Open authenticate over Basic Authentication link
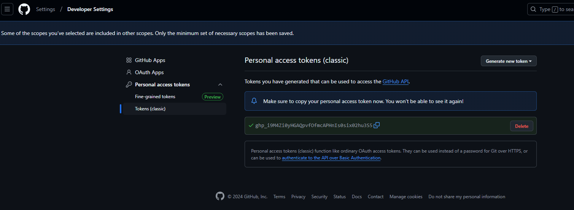Viewport: 574px width, 210px height. tap(331, 157)
